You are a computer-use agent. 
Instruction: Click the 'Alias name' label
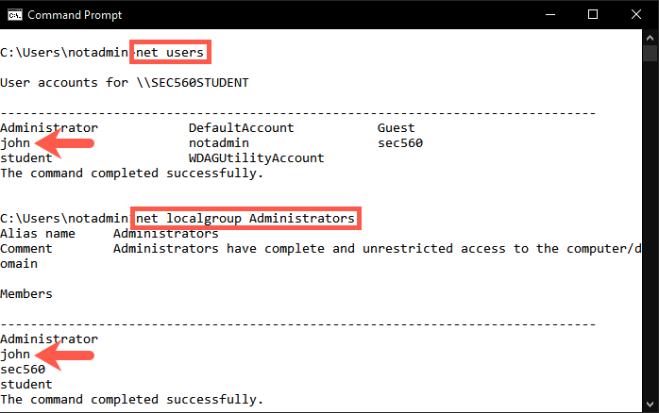coord(37,233)
